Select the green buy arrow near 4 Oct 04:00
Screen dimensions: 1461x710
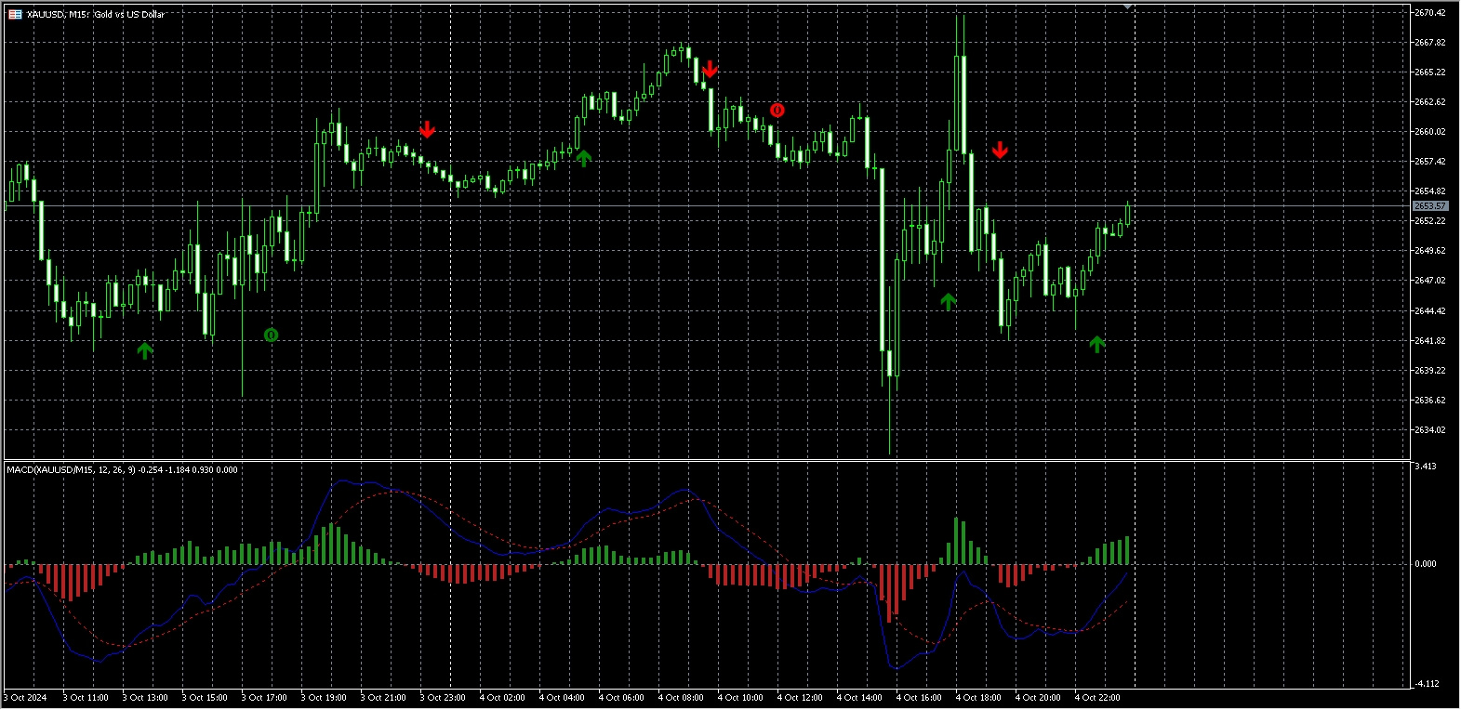584,158
